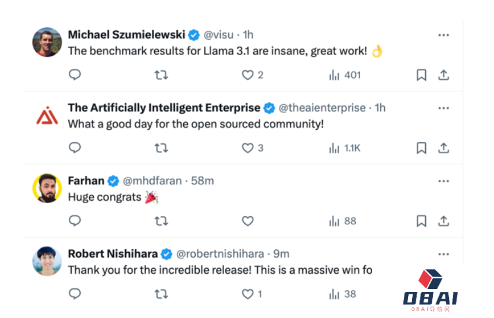Open Robert Nishihara's profile name link
The width and height of the screenshot is (494, 318).
pyautogui.click(x=113, y=253)
